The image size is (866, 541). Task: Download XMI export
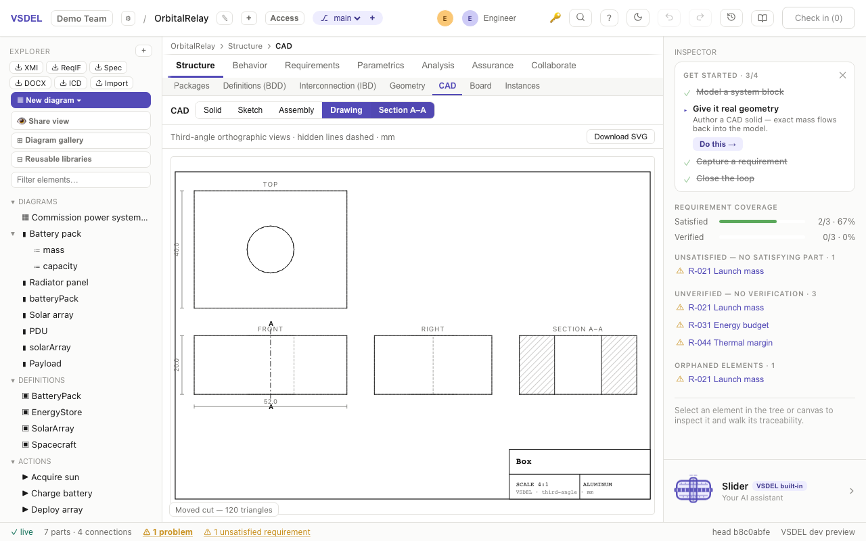coord(26,68)
